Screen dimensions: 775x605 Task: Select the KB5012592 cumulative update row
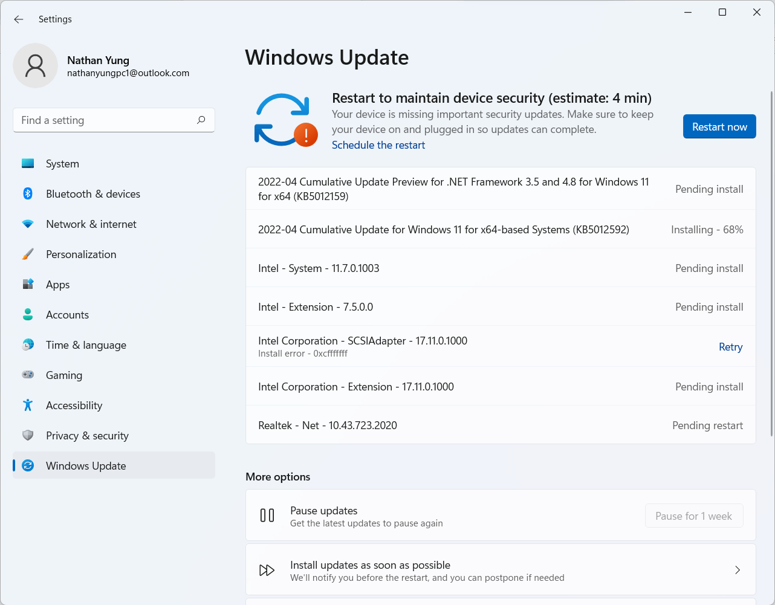pyautogui.click(x=501, y=229)
